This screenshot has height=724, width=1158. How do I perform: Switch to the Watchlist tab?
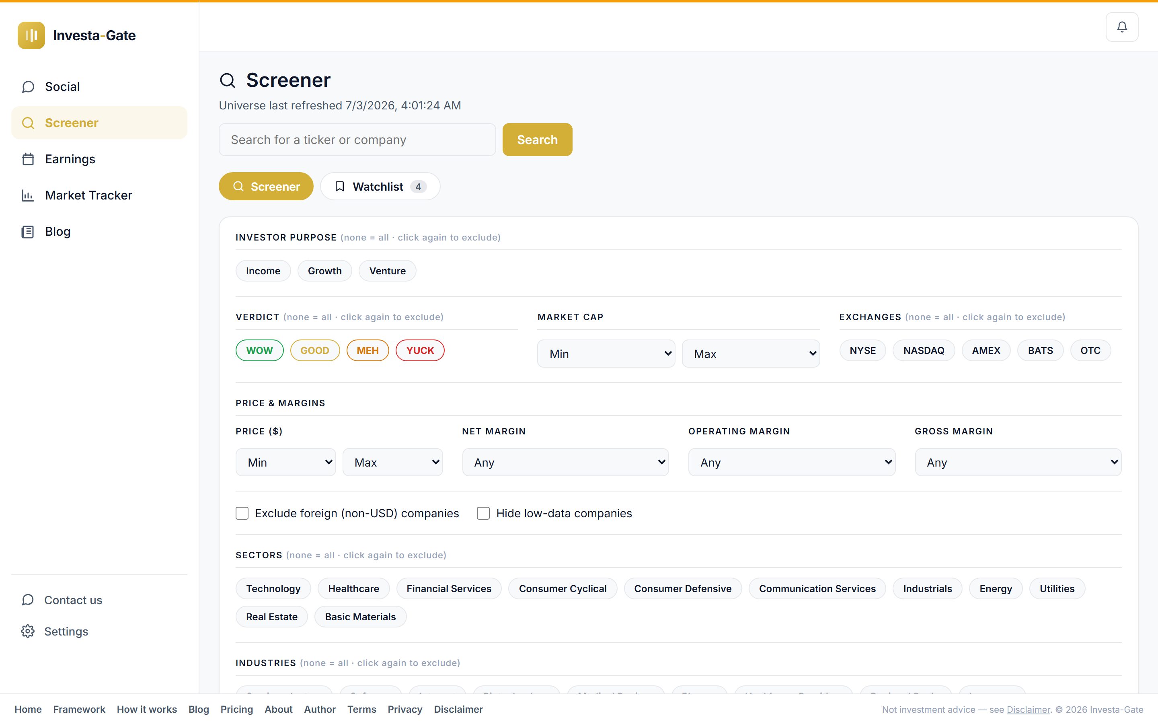(380, 186)
